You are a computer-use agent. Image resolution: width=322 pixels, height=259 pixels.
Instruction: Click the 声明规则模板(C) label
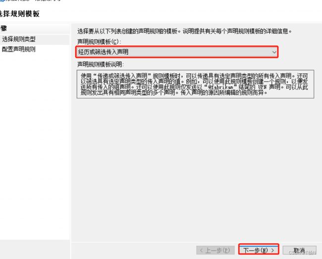coord(99,42)
